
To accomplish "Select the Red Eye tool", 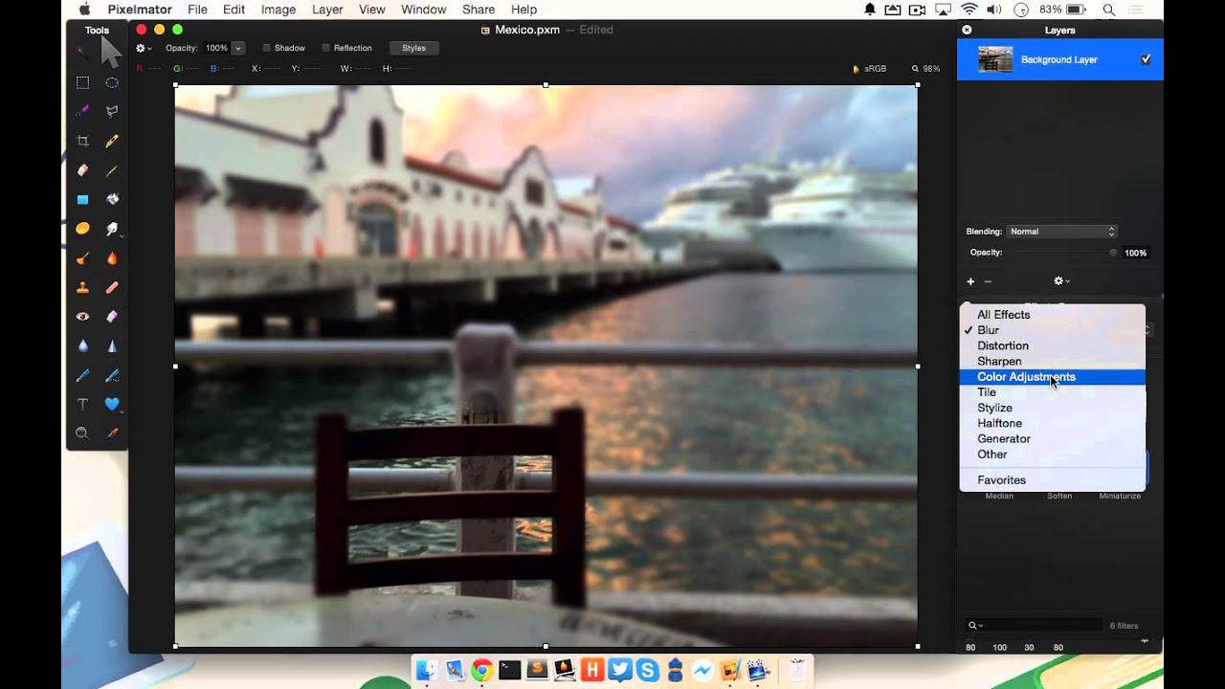I will [x=83, y=316].
